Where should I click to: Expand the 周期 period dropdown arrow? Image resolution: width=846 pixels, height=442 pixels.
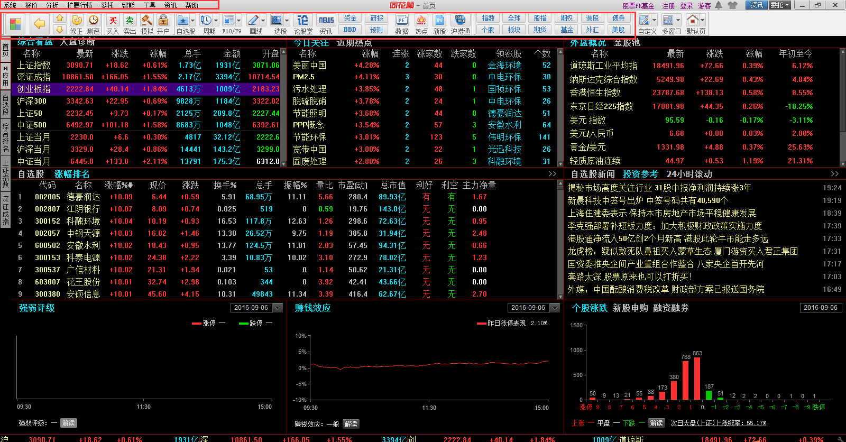[216, 21]
